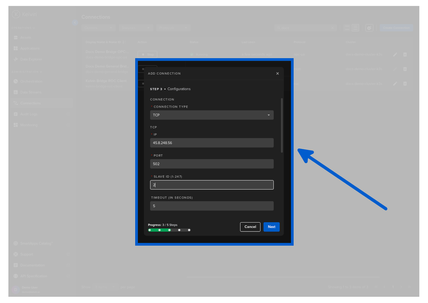428x303 pixels.
Task: Click the dialog's vertical scrollbar
Action: (x=282, y=125)
